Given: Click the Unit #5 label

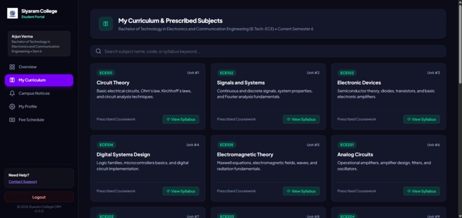Looking at the screenshot, I should (x=313, y=145).
